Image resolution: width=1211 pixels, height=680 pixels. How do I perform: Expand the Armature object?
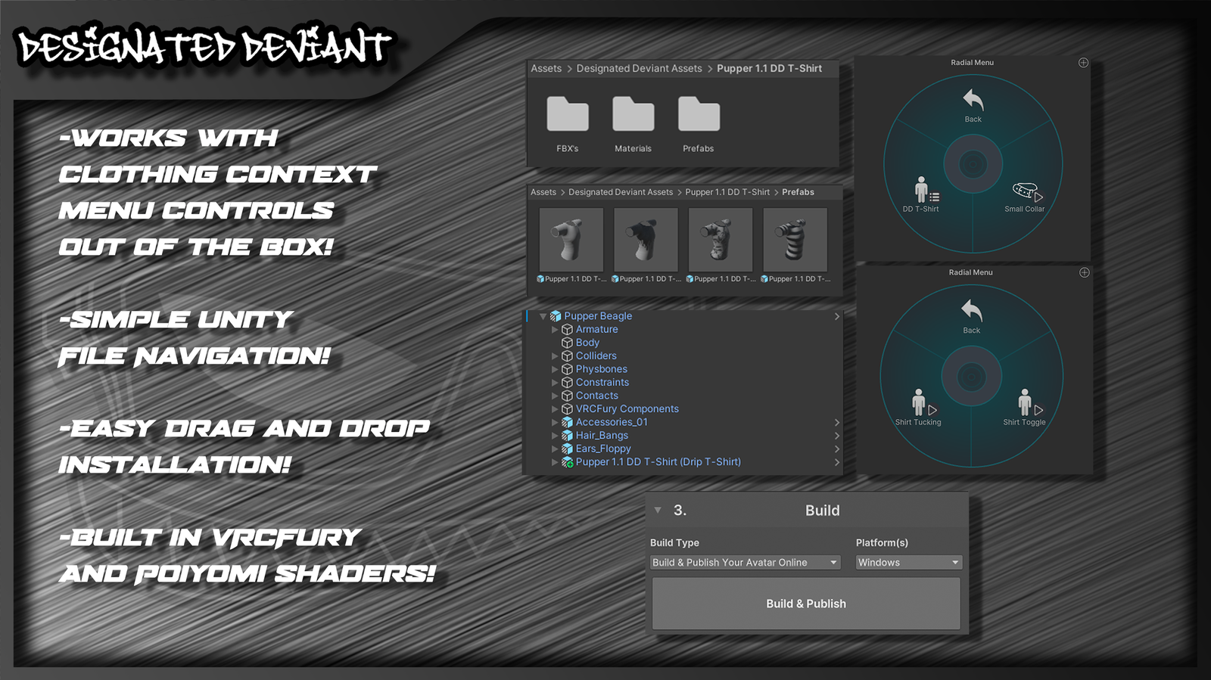point(555,330)
